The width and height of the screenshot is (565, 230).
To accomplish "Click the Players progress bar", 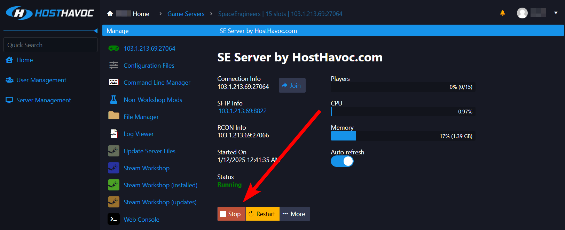I will pyautogui.click(x=403, y=87).
